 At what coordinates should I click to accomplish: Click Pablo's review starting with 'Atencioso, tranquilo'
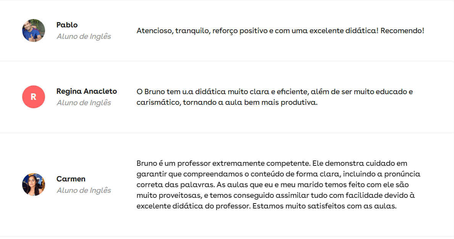pyautogui.click(x=280, y=30)
